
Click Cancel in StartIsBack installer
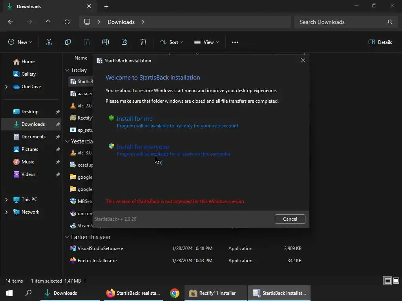pos(290,219)
